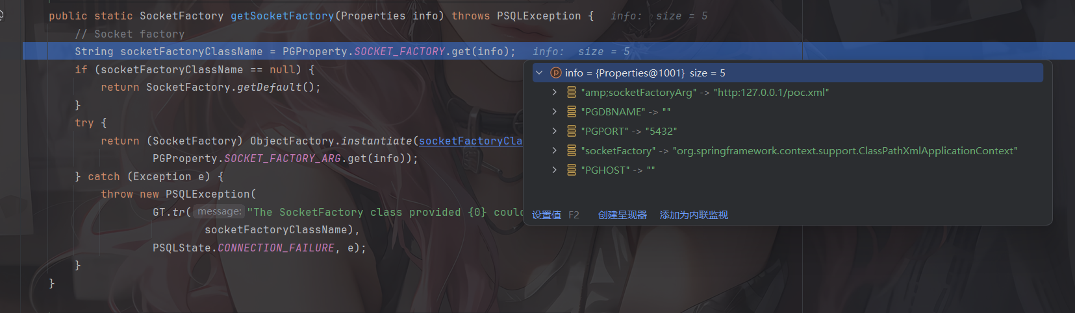Click the getDefault method call

tap(270, 87)
